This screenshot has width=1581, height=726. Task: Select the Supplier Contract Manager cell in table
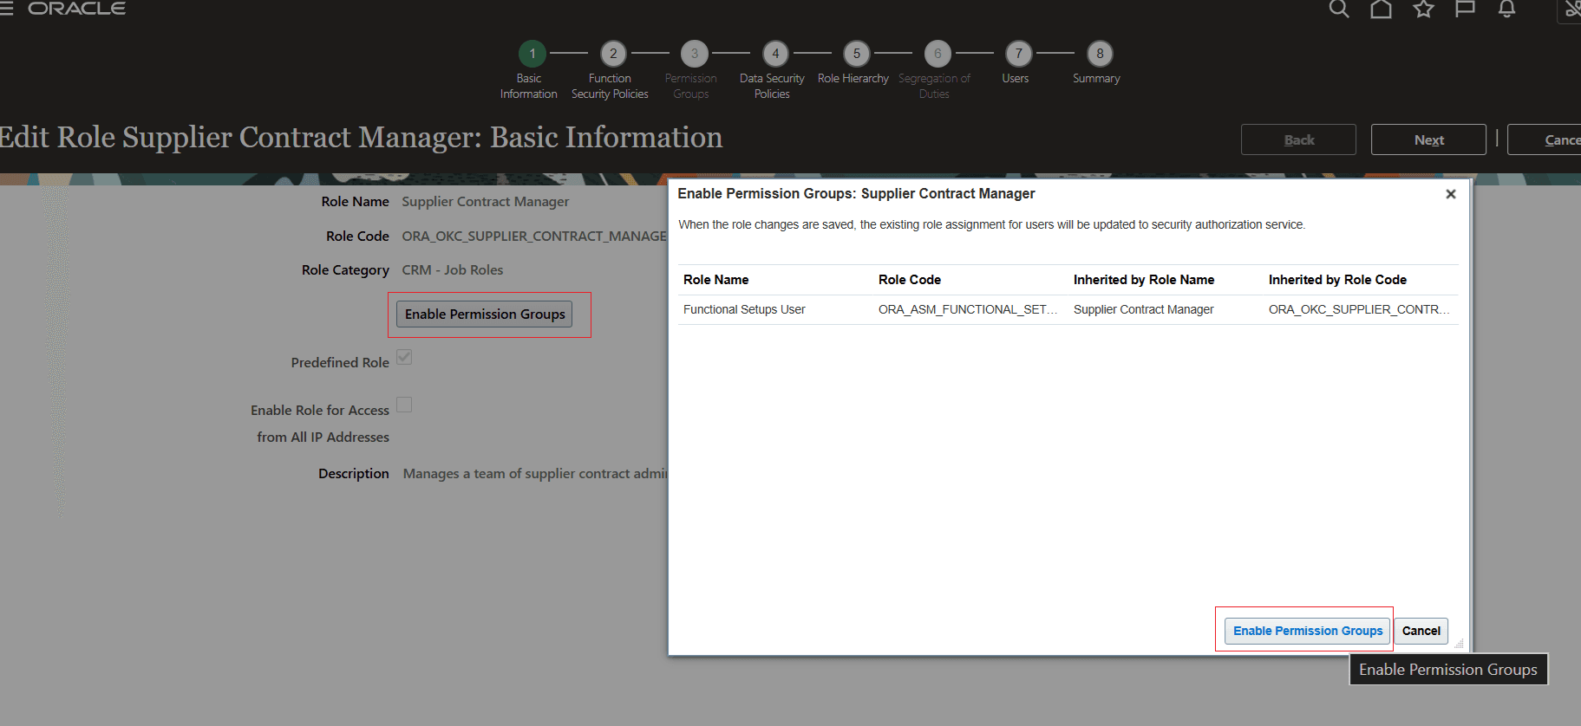[1144, 309]
